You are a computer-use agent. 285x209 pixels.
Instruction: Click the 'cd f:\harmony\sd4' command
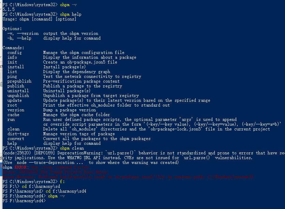[x=66, y=191]
